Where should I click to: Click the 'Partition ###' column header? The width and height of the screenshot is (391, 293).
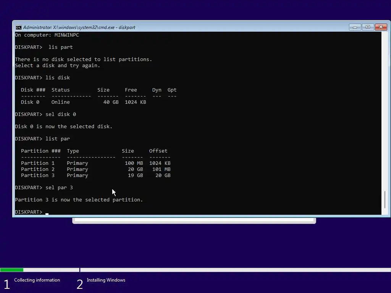(x=40, y=151)
